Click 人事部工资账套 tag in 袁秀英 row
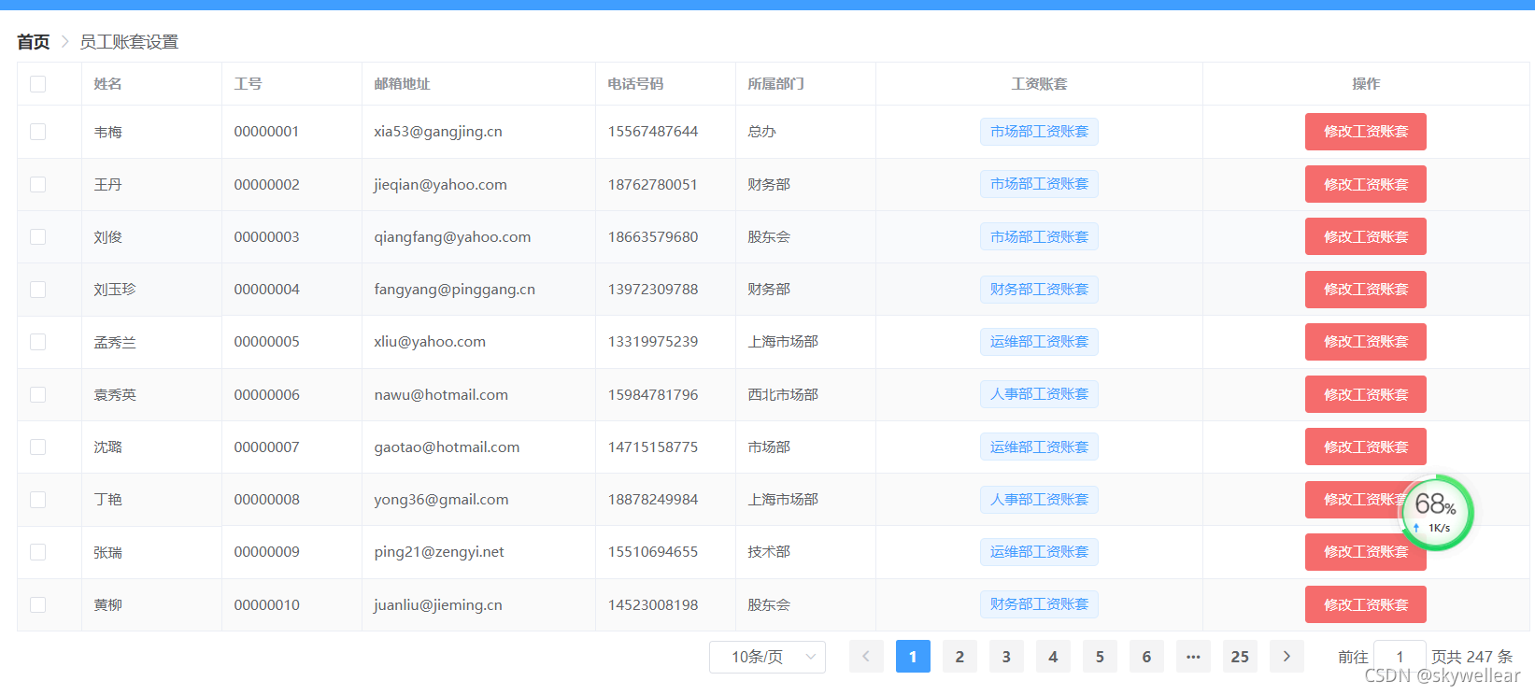1535x695 pixels. tap(1039, 394)
